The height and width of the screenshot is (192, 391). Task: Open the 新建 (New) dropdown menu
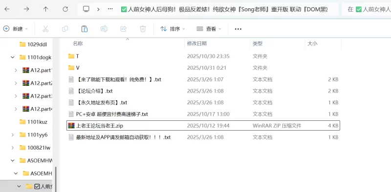(x=16, y=29)
